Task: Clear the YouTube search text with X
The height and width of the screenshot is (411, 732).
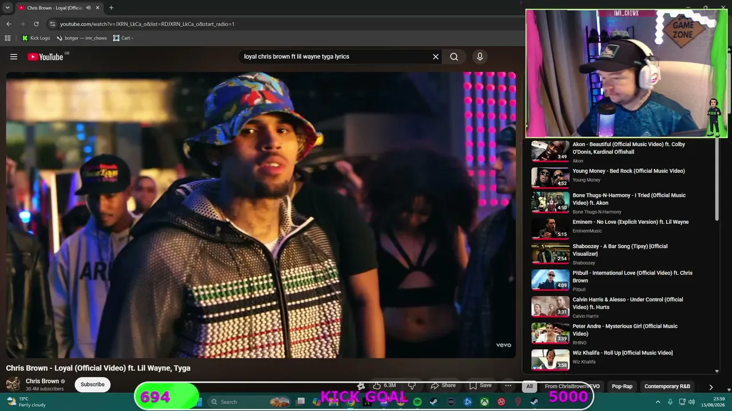Action: [436, 57]
